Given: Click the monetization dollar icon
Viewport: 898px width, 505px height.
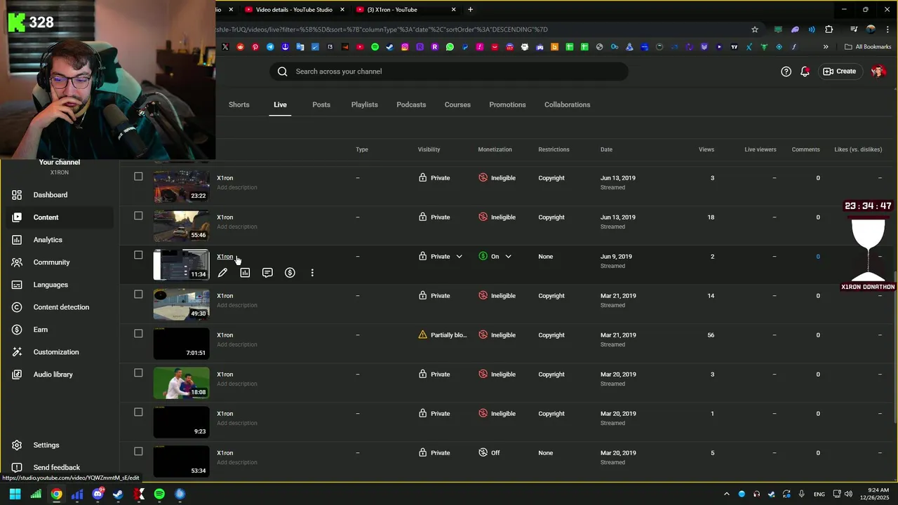Looking at the screenshot, I should [x=290, y=273].
